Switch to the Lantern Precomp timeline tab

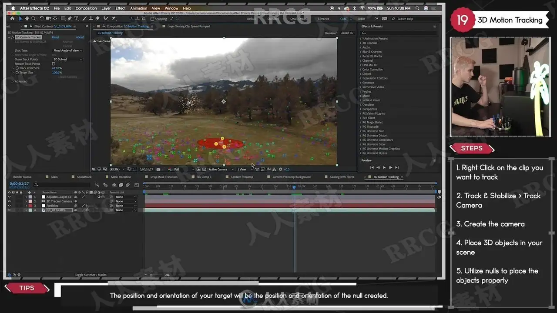(242, 177)
